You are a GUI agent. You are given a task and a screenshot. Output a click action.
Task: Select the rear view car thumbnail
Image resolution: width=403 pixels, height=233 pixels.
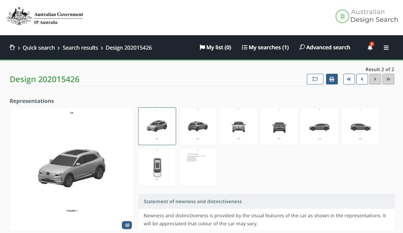click(x=279, y=126)
